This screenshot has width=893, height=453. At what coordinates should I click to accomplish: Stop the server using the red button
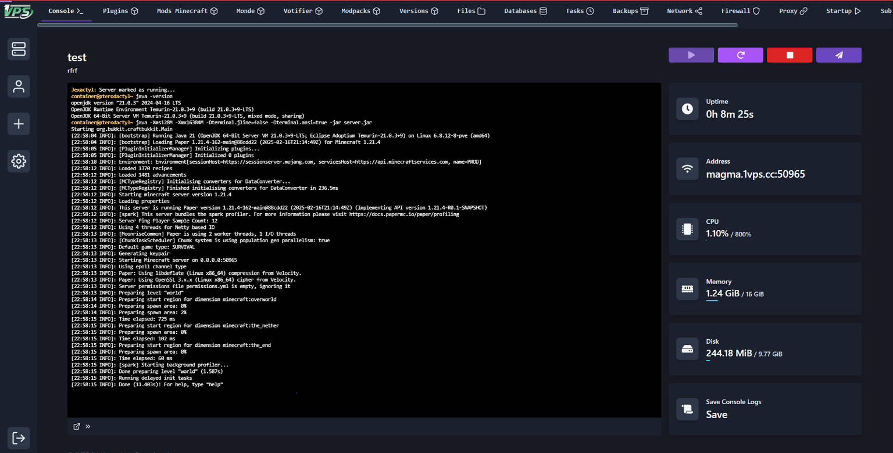790,55
